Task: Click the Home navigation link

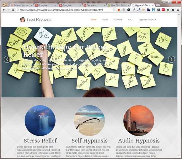Action: (93, 19)
